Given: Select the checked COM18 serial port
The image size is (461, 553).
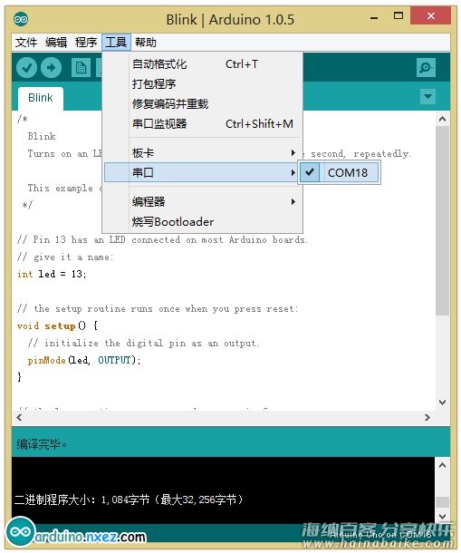Looking at the screenshot, I should pos(340,172).
